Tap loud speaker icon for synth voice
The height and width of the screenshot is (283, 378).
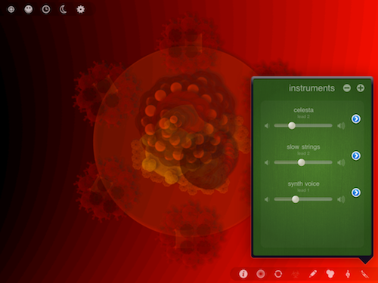coord(341,199)
